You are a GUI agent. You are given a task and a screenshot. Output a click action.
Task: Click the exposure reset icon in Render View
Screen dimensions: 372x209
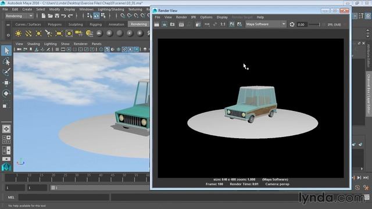click(292, 24)
